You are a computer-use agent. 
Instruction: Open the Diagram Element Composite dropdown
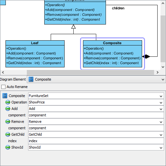[163, 80]
